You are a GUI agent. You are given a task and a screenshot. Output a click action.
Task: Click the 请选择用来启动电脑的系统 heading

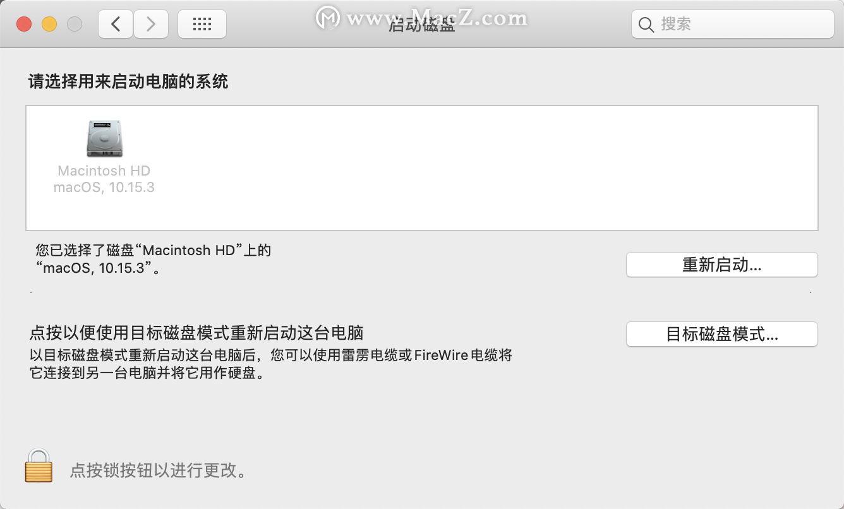click(128, 81)
